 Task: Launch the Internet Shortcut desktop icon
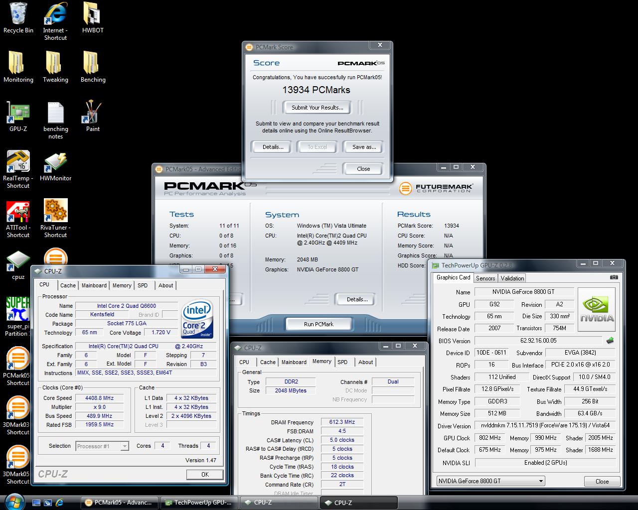point(55,21)
